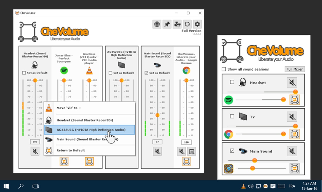Click the Headset volume slider knob in full mixer

pos(35,80)
